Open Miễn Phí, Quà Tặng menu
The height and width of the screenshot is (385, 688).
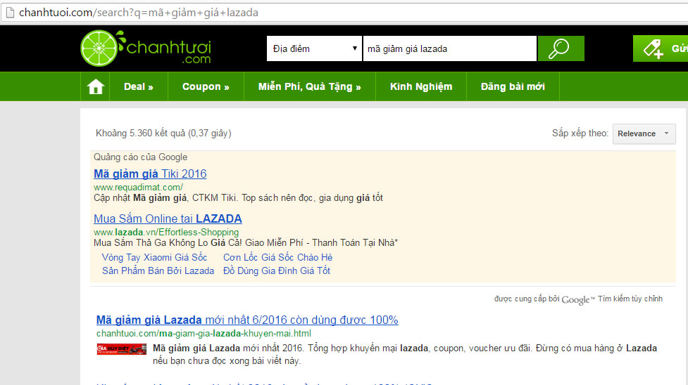click(x=309, y=86)
